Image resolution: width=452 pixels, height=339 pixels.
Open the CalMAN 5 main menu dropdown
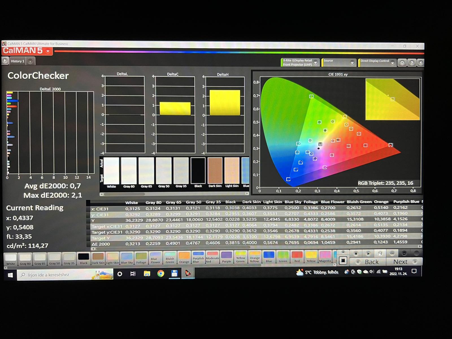[48, 51]
